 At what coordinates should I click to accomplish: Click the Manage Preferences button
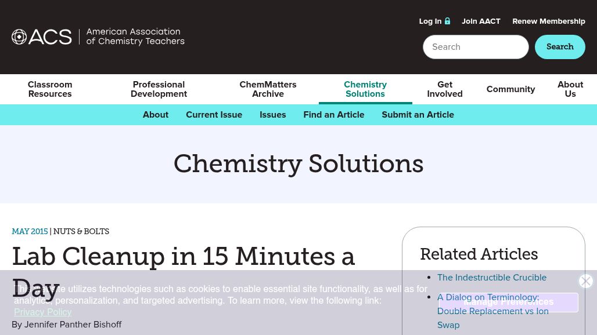[508, 302]
